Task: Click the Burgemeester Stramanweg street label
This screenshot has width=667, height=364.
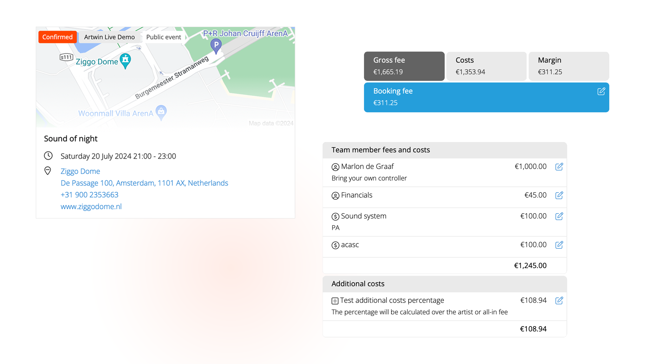Action: pos(172,78)
